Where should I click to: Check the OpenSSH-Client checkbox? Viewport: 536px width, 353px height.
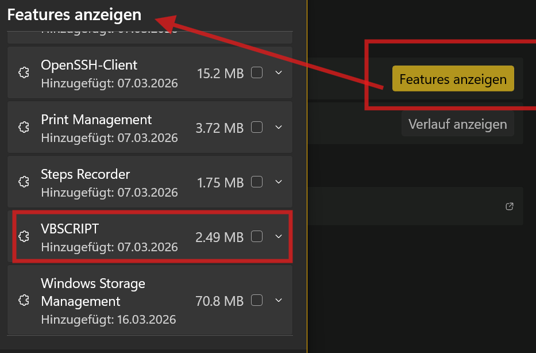click(257, 73)
